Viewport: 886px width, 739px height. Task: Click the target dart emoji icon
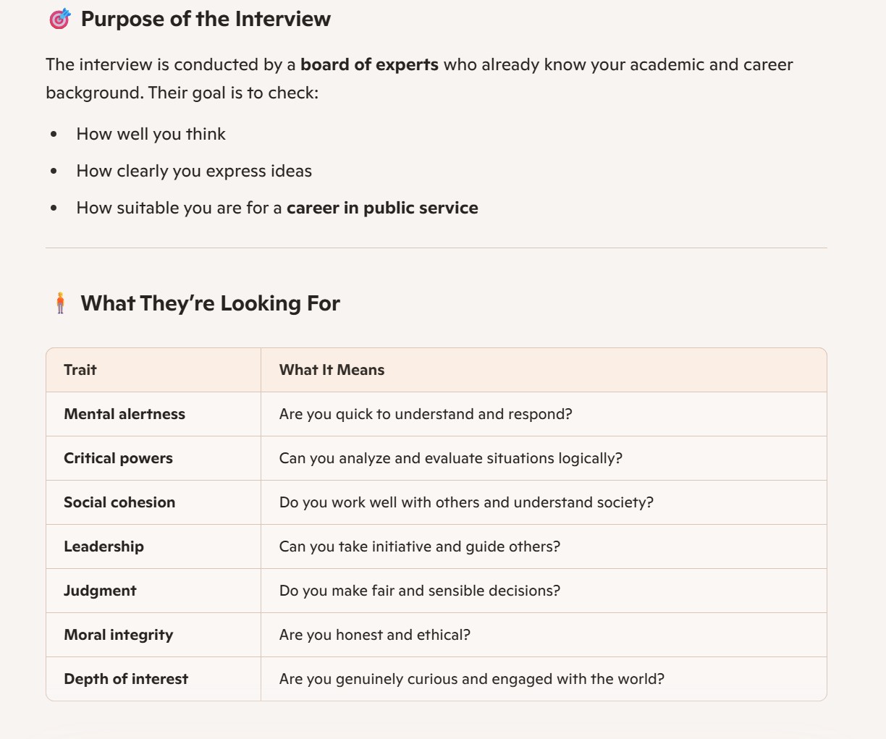59,19
